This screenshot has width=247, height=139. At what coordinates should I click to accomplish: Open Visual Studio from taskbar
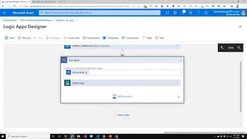[x=85, y=136]
